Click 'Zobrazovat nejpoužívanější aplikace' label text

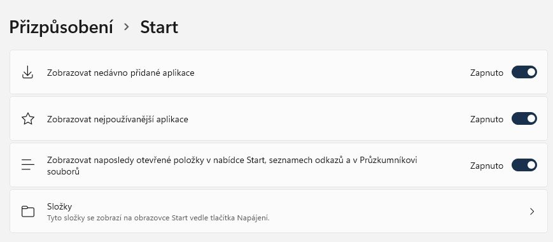click(x=118, y=119)
